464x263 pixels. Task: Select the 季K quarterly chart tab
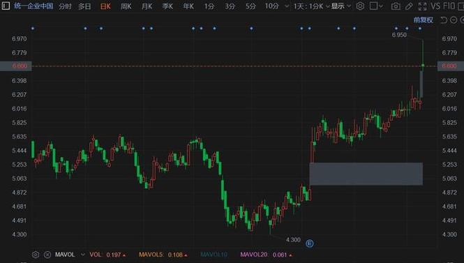[x=167, y=6]
